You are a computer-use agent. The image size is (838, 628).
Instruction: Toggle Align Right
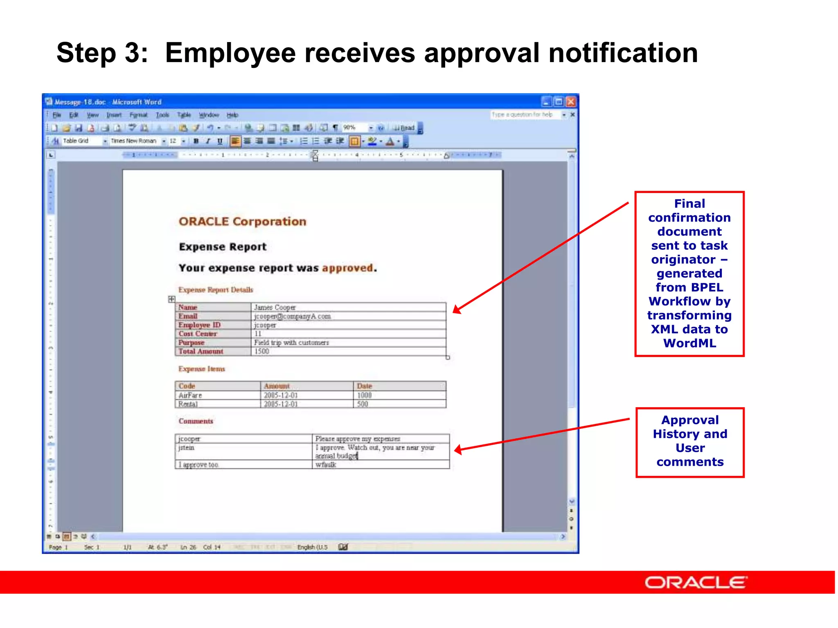(259, 141)
